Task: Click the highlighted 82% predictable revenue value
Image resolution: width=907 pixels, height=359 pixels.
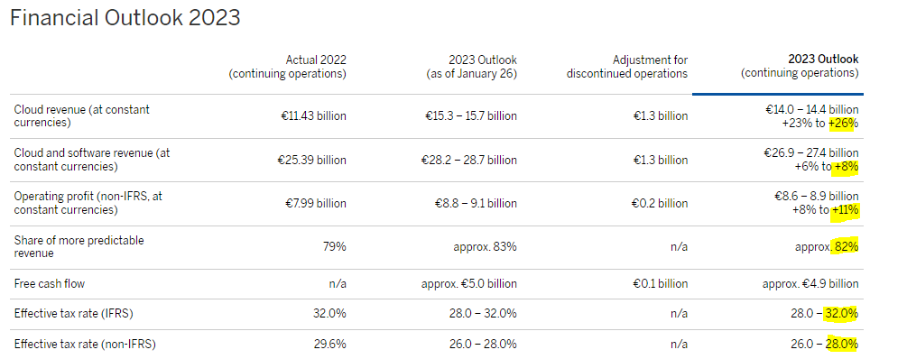Action: [x=845, y=247]
